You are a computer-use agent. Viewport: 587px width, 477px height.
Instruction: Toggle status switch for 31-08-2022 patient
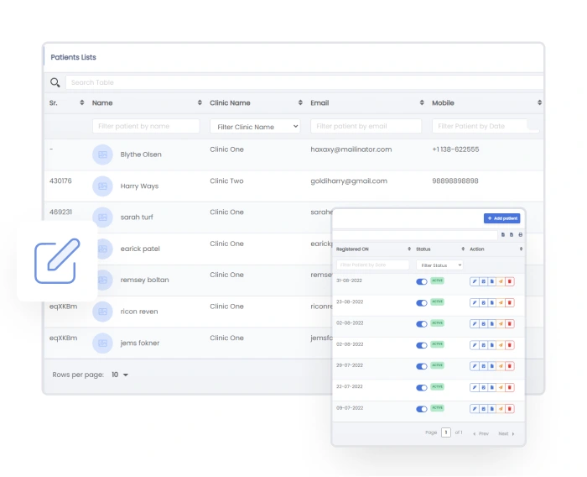pyautogui.click(x=422, y=281)
